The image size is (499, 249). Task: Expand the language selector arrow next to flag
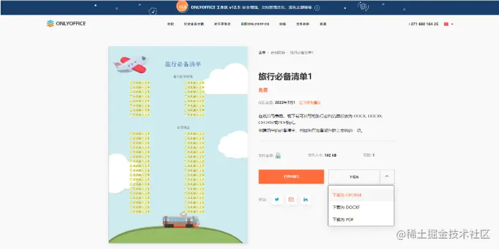click(x=452, y=24)
